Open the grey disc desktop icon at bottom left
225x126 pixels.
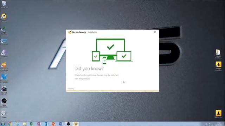point(4,114)
